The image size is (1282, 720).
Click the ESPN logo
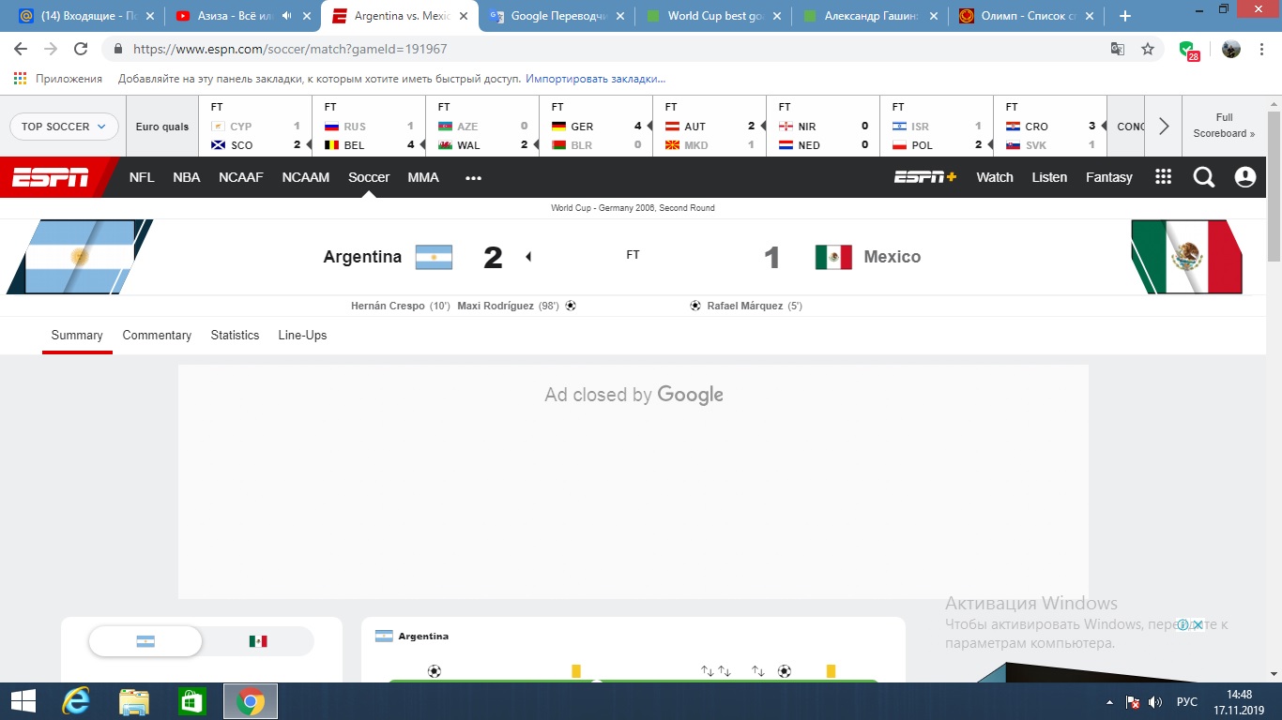(51, 177)
